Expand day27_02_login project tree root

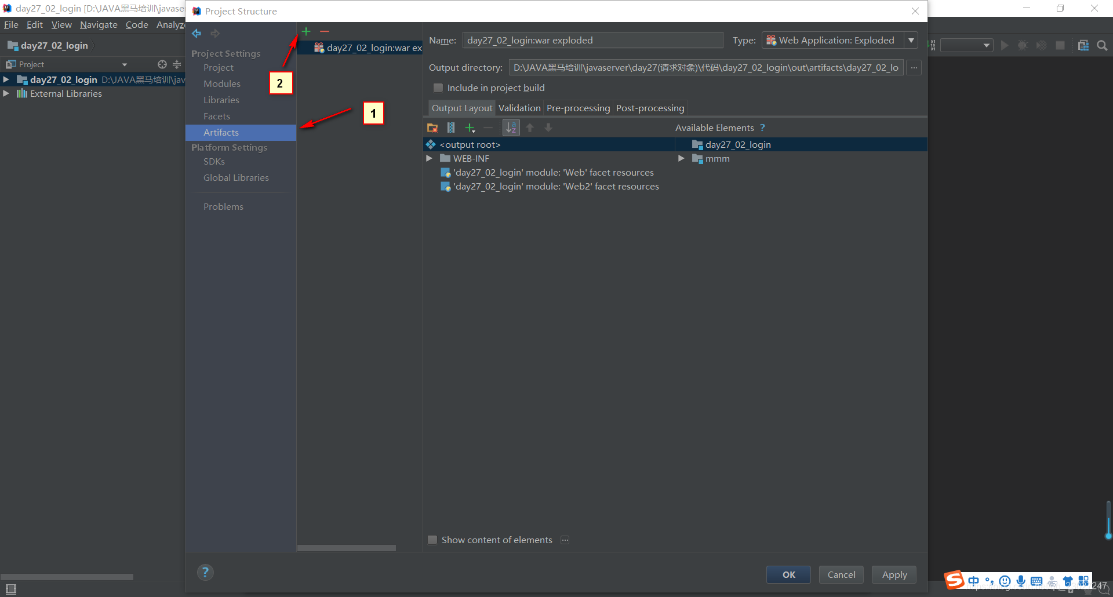tap(6, 79)
